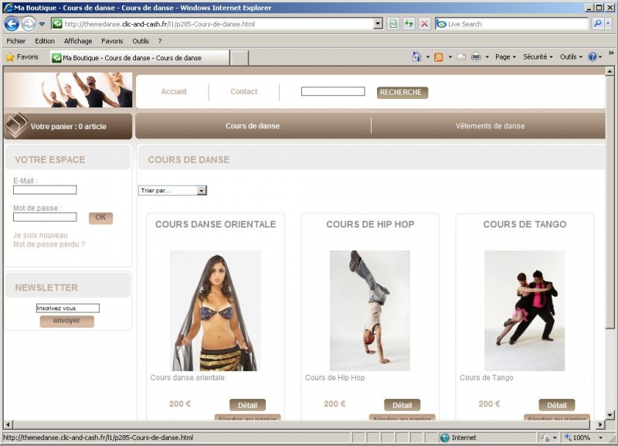The width and height of the screenshot is (618, 446).
Task: Click the RECHERCHE button
Action: pos(402,92)
